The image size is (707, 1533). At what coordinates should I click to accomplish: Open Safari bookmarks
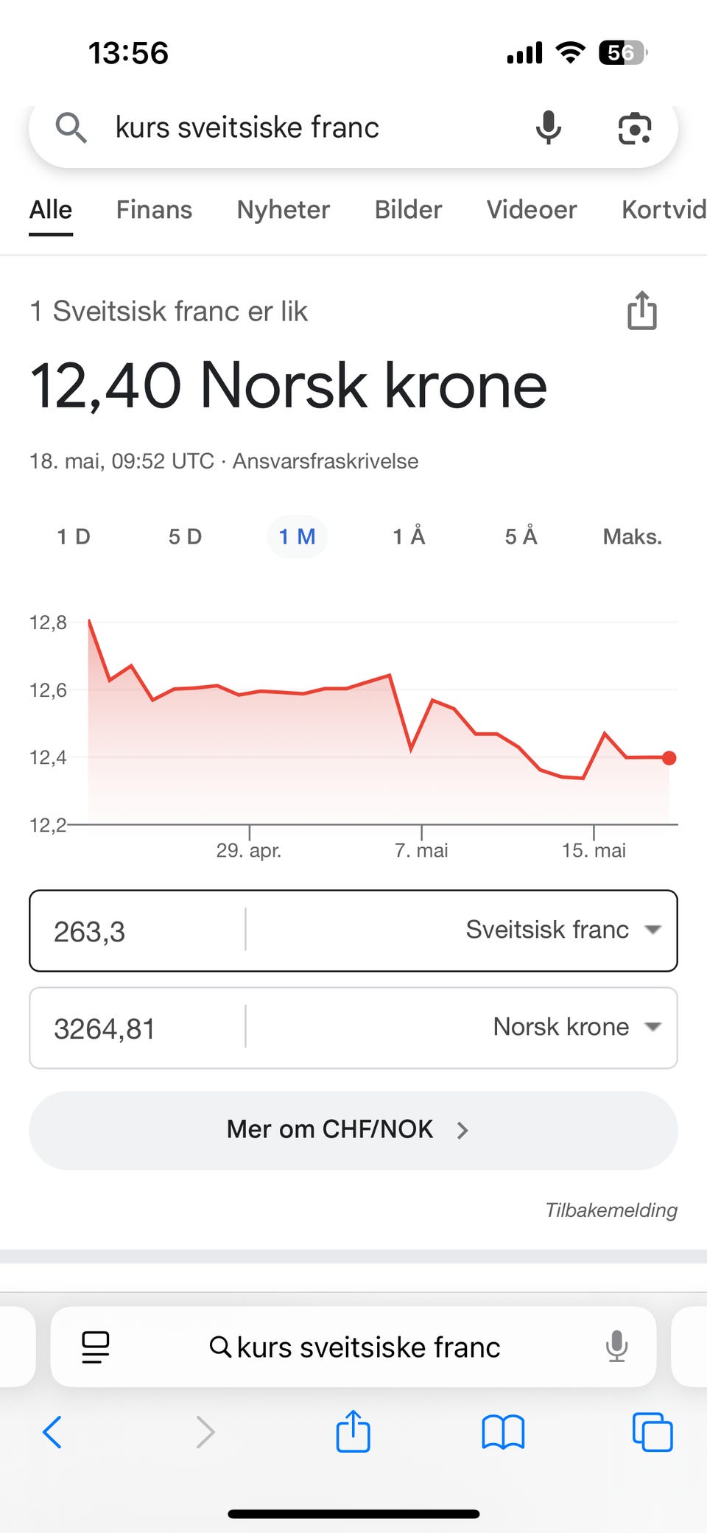[503, 1432]
